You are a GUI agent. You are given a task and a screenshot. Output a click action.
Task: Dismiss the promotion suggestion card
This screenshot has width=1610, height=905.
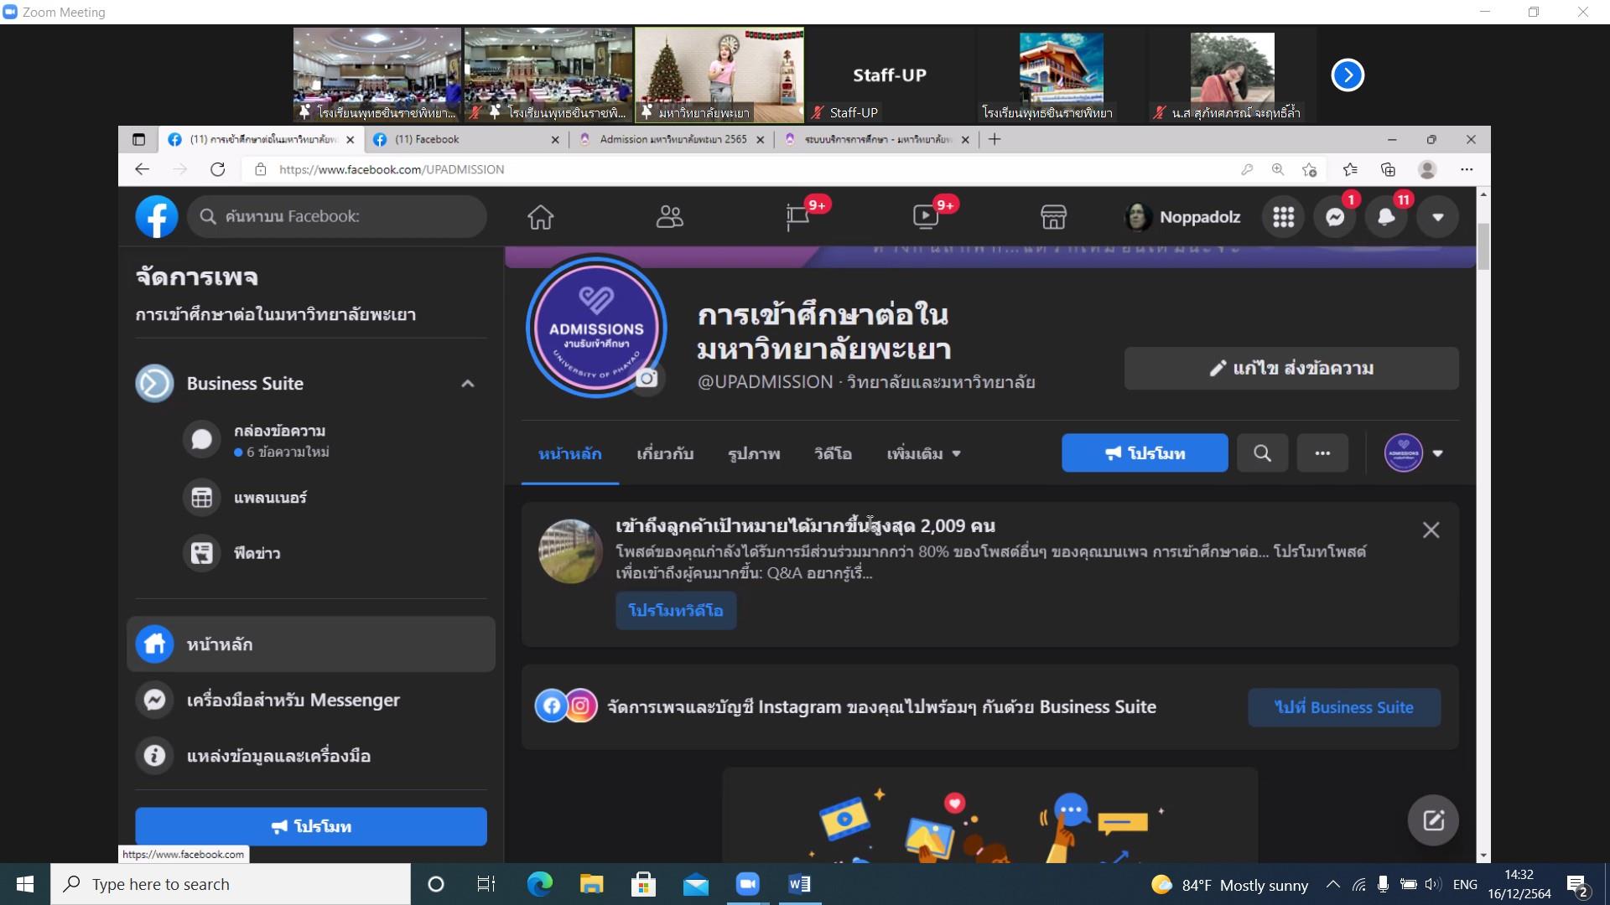pyautogui.click(x=1431, y=530)
